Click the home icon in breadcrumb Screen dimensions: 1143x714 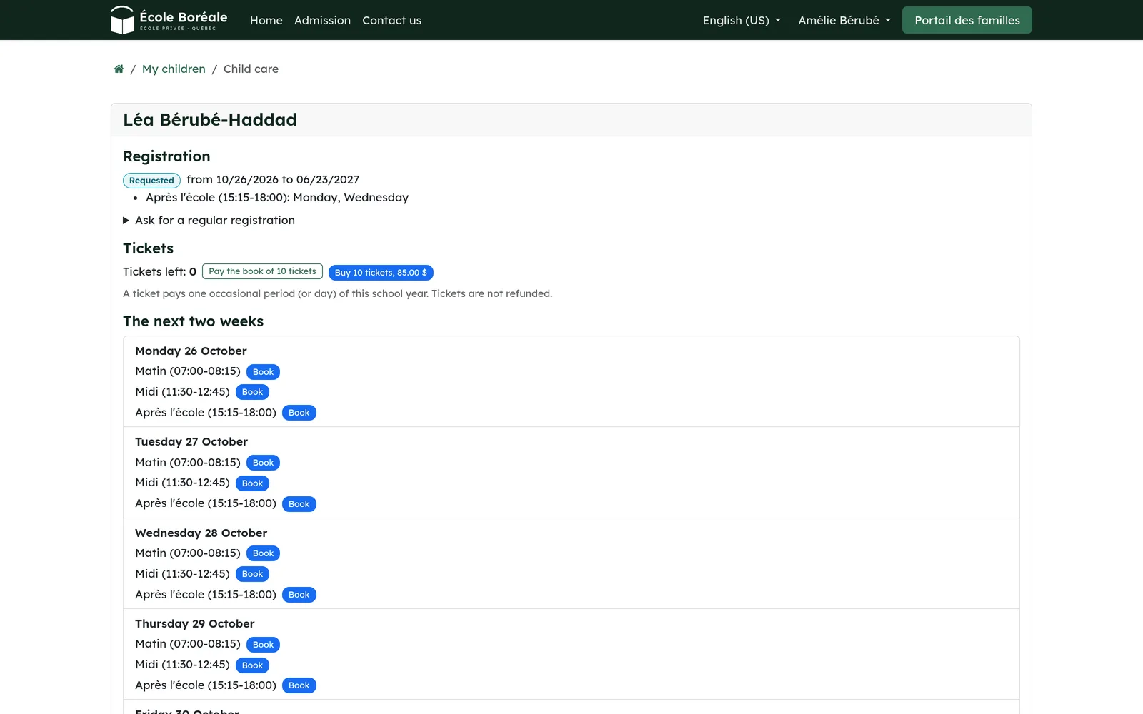[119, 69]
